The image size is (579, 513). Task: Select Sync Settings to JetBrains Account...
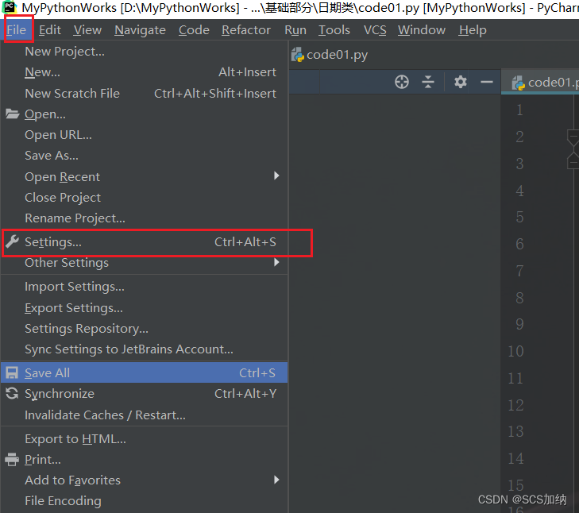tap(145, 349)
